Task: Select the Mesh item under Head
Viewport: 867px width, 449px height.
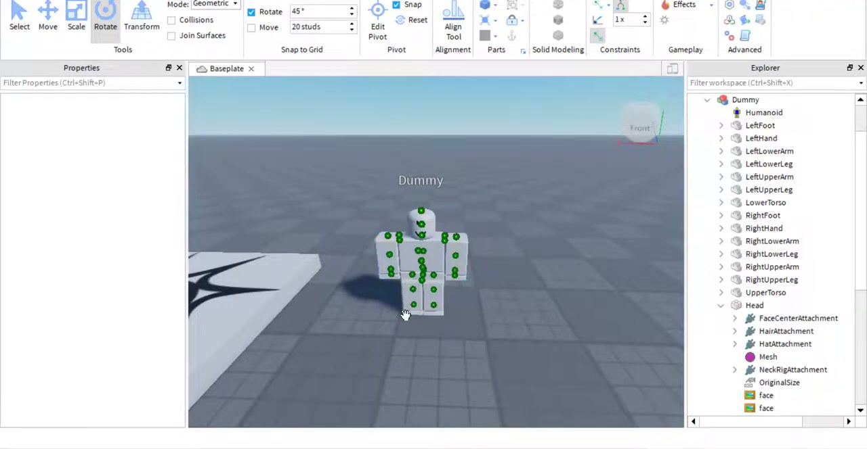Action: point(767,357)
